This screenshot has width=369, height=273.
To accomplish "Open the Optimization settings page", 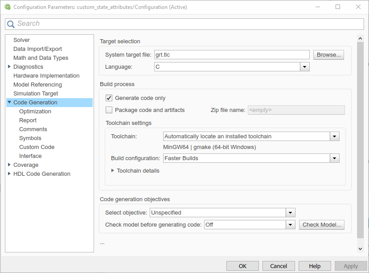I will tap(35, 112).
